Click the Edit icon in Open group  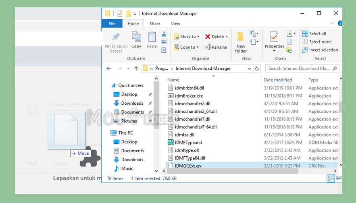click(x=289, y=42)
